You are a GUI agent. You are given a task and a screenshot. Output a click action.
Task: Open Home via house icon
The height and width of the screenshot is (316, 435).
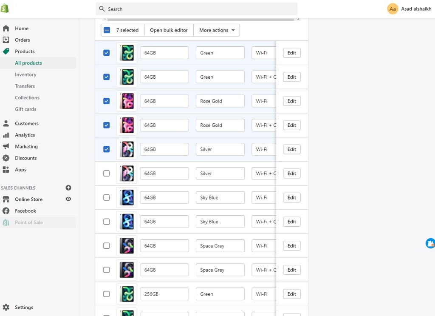click(6, 28)
